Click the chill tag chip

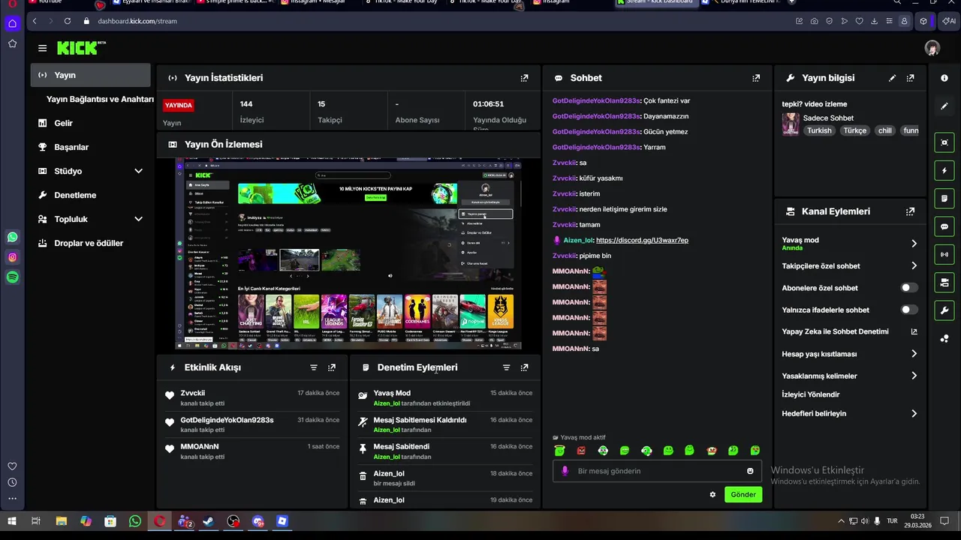coord(885,130)
